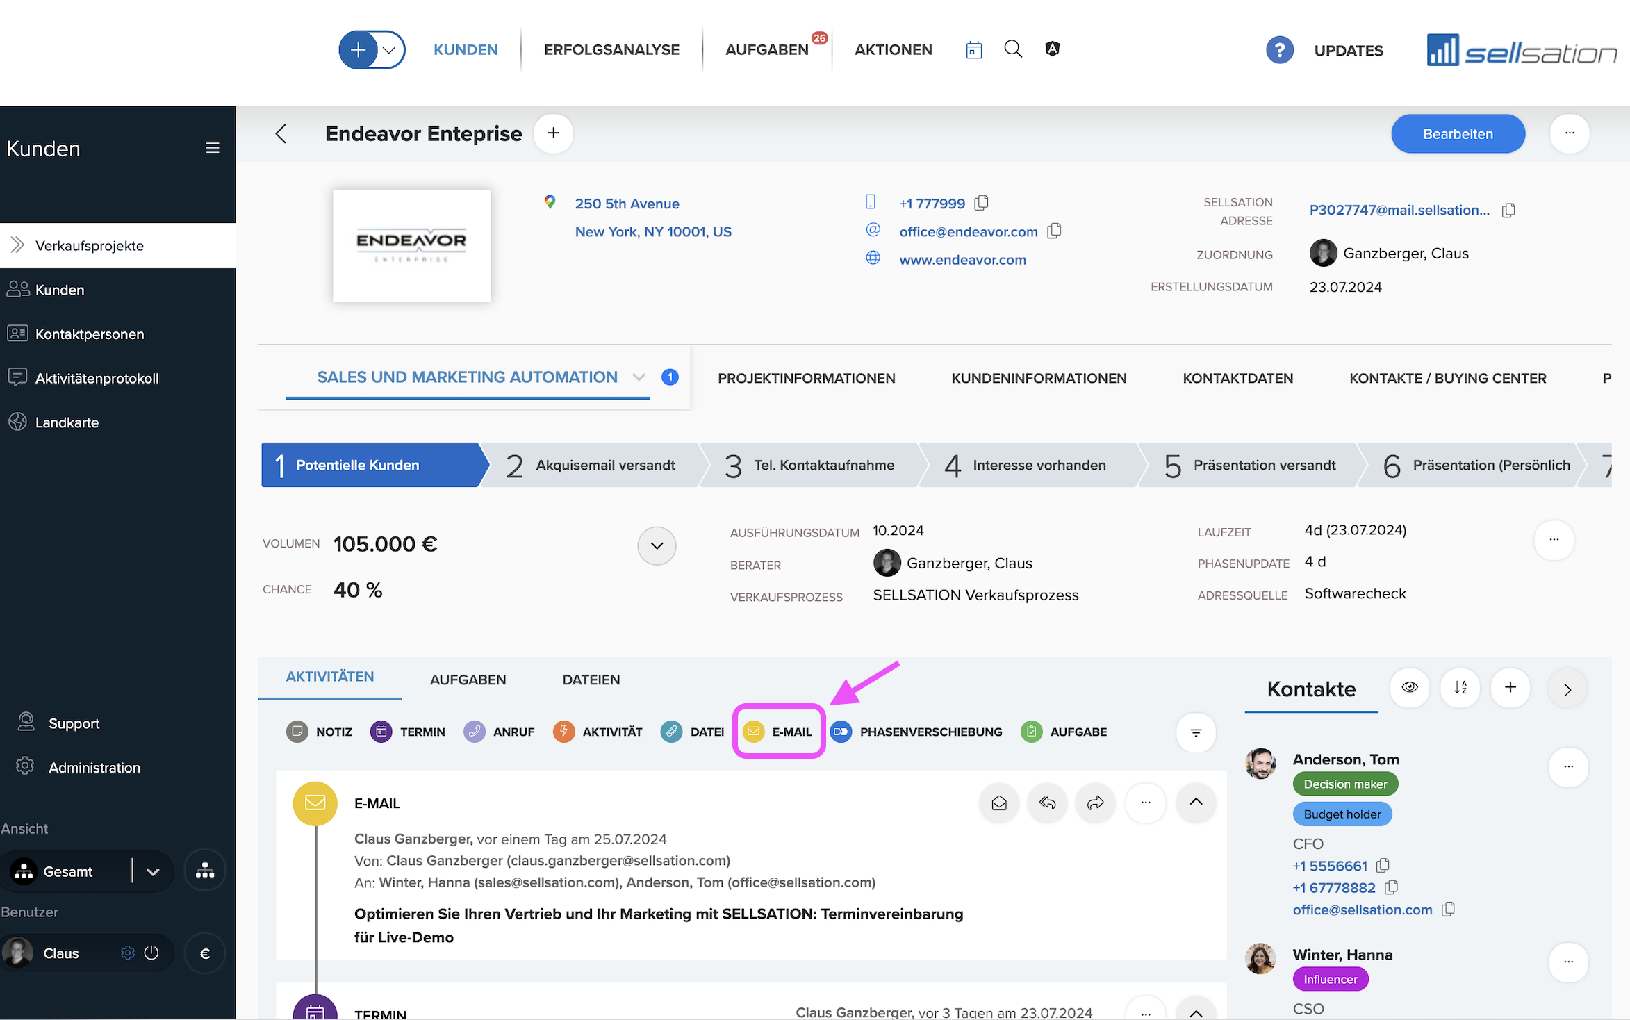Open user settings gear next to Claus
Image resolution: width=1630 pixels, height=1020 pixels.
(x=128, y=953)
